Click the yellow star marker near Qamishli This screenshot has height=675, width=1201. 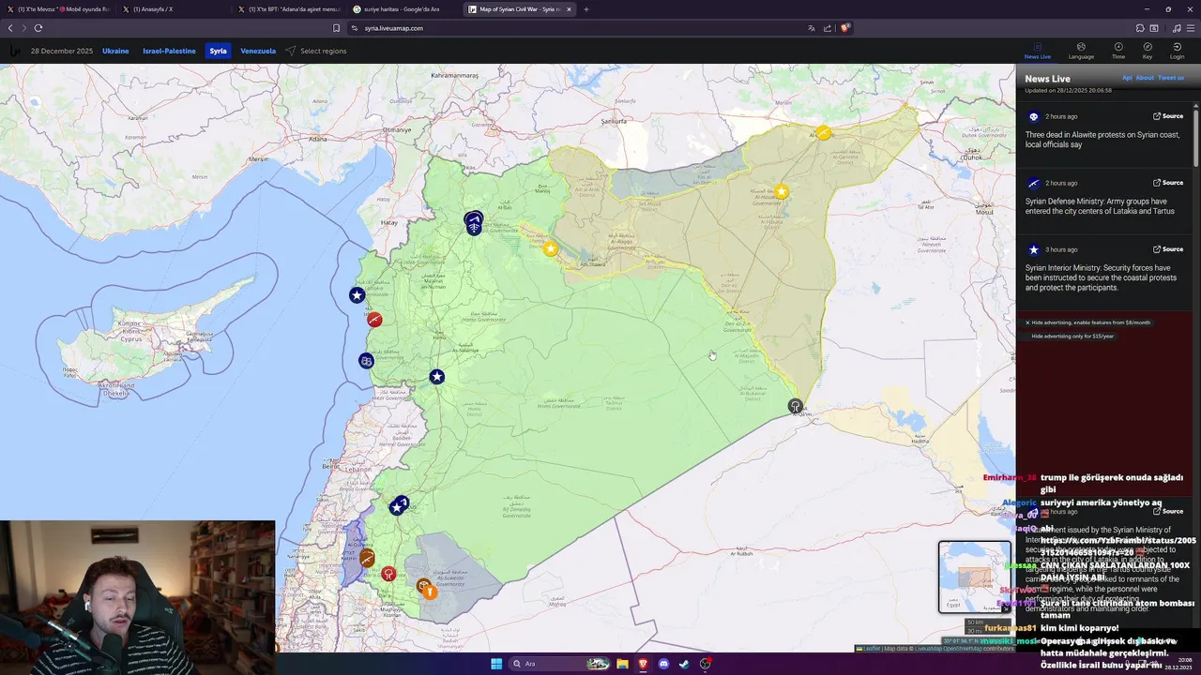click(823, 132)
